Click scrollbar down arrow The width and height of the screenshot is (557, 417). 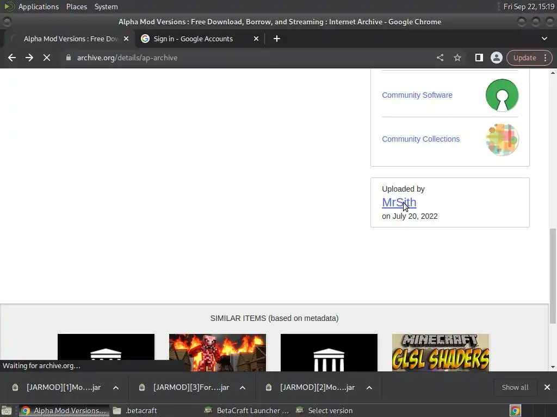click(553, 368)
